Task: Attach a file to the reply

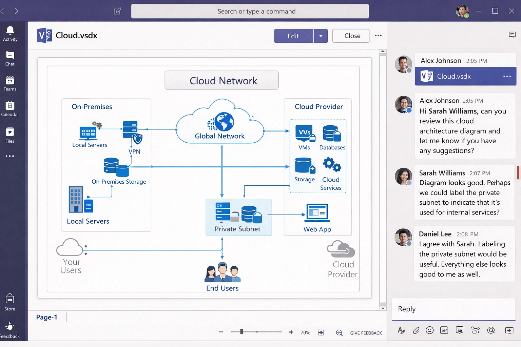Action: coord(416,330)
